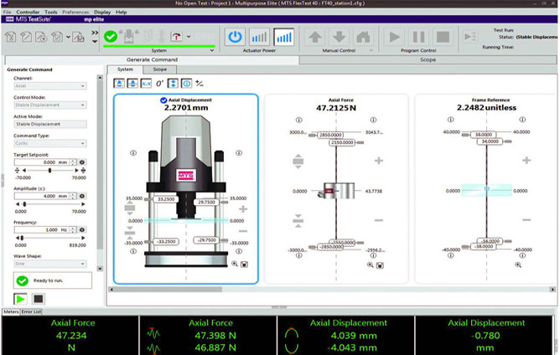
Task: Toggle the tare zero offset button
Action: click(x=159, y=83)
